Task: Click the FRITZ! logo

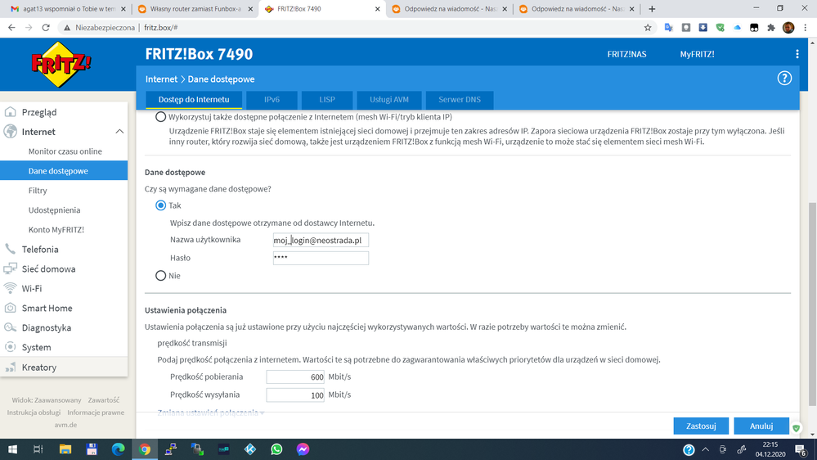Action: (61, 64)
